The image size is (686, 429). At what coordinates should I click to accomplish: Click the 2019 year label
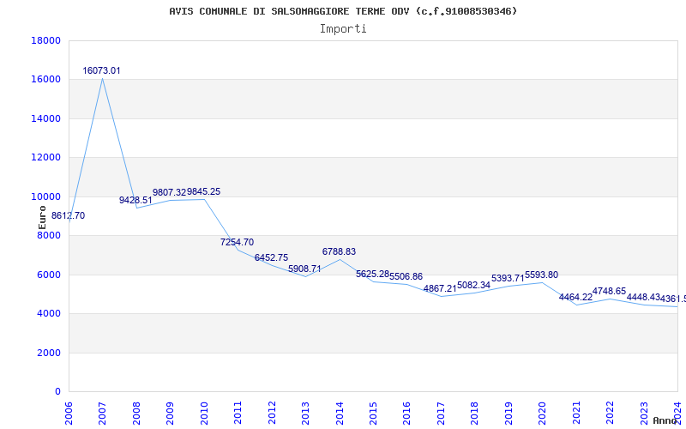(508, 413)
